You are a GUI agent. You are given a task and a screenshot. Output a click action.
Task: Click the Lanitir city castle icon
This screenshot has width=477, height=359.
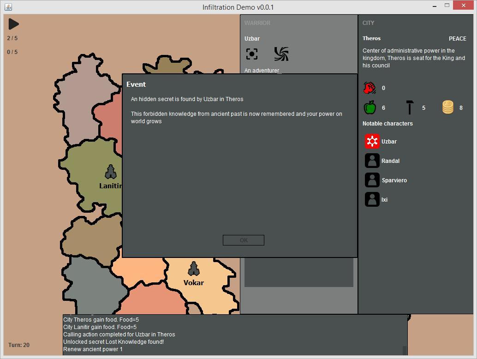(x=111, y=172)
